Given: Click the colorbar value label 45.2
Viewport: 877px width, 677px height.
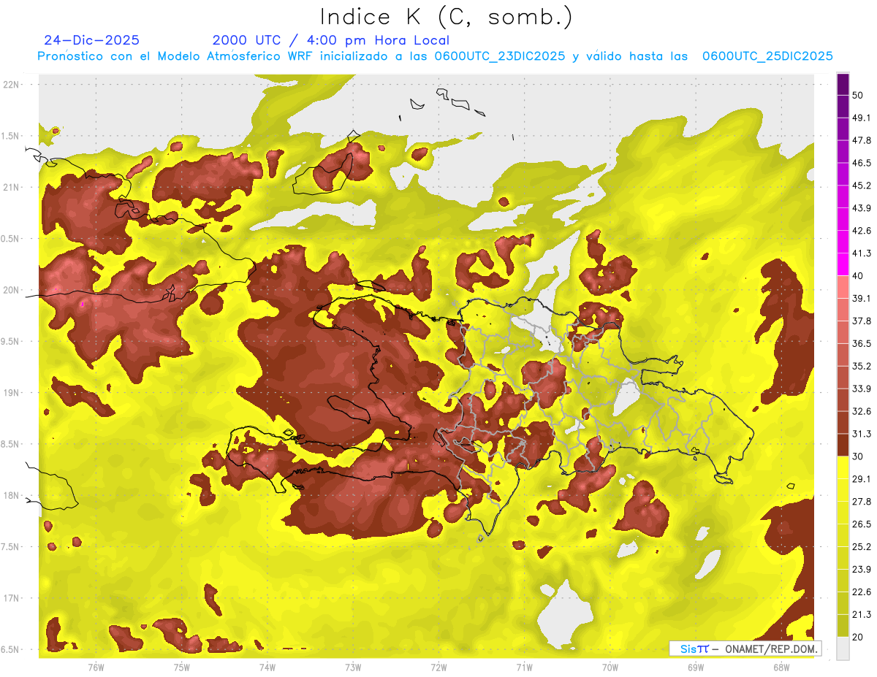Looking at the screenshot, I should [862, 185].
